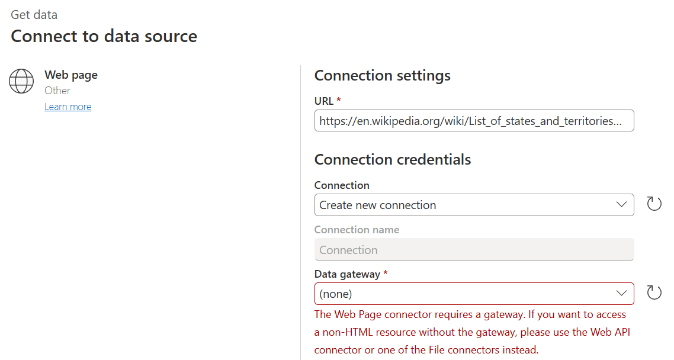Click the (none) gateway value
Image resolution: width=674 pixels, height=360 pixels.
click(338, 293)
